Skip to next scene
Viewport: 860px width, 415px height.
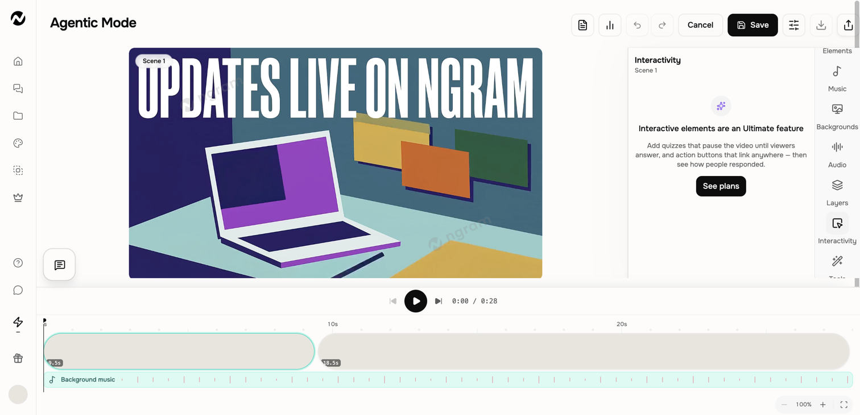[x=439, y=301]
